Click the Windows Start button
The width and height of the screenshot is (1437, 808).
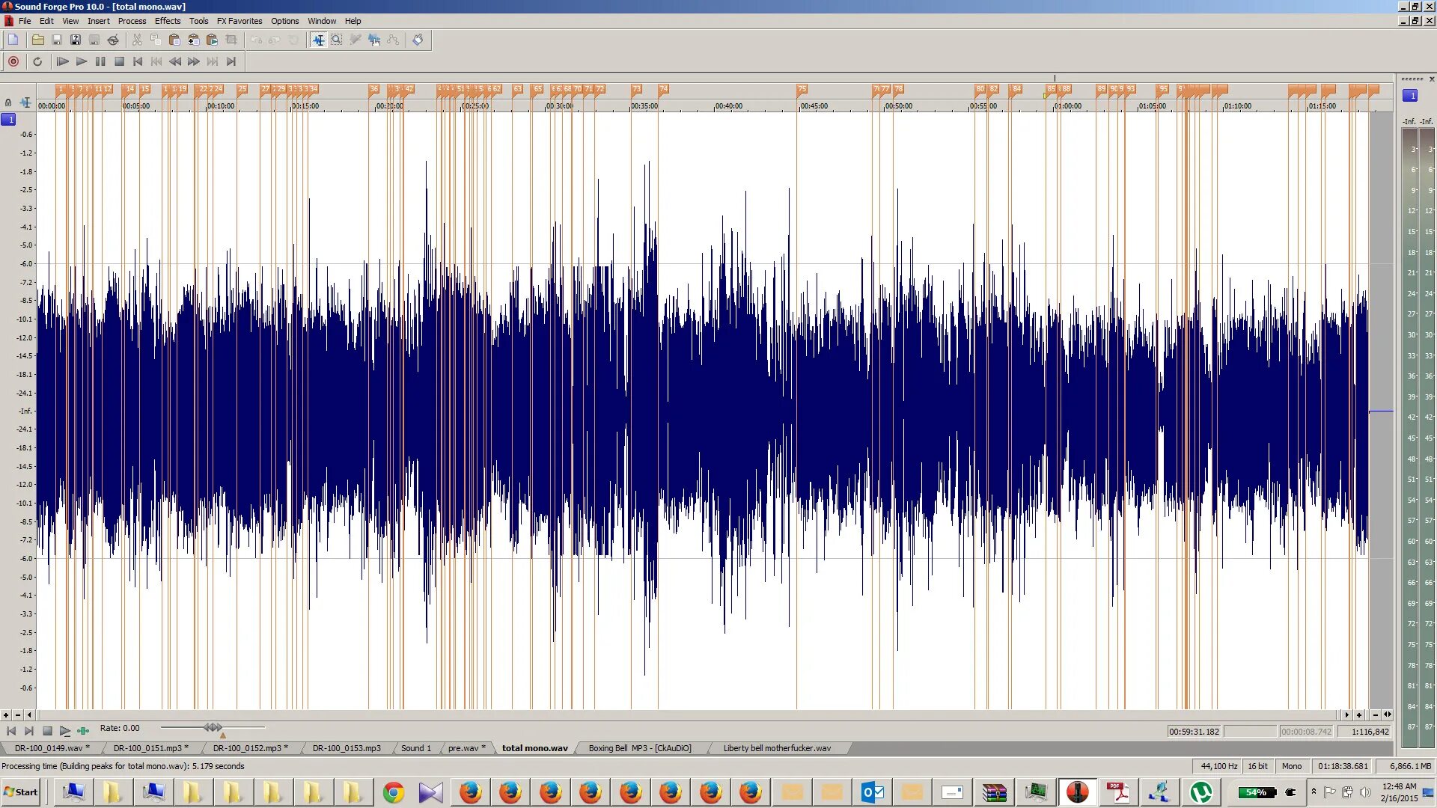21,792
